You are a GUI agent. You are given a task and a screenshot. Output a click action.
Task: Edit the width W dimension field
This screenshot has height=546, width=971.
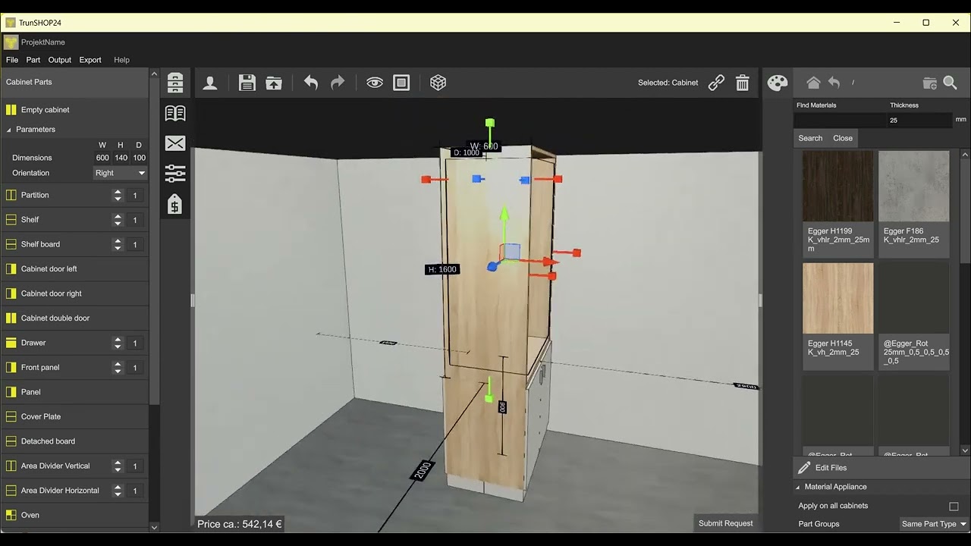click(102, 158)
